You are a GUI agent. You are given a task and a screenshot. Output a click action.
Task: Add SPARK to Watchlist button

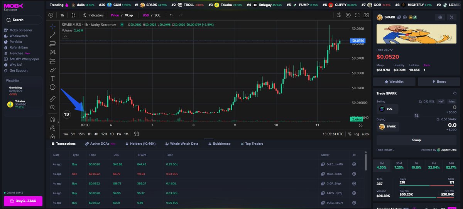point(394,82)
